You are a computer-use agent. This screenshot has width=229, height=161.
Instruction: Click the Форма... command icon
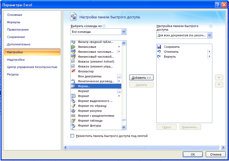tap(73, 86)
